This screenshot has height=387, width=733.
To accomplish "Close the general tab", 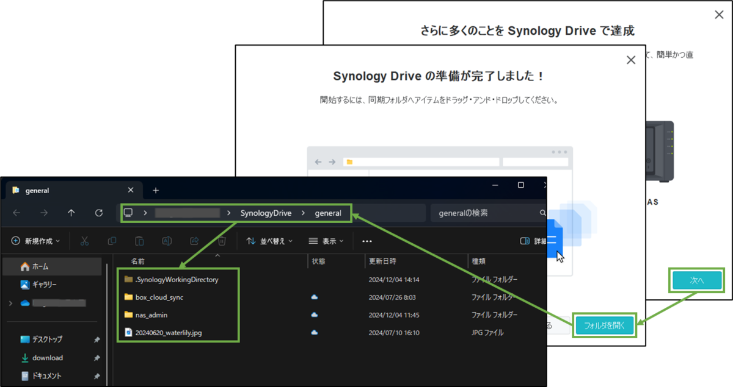I will [x=130, y=190].
